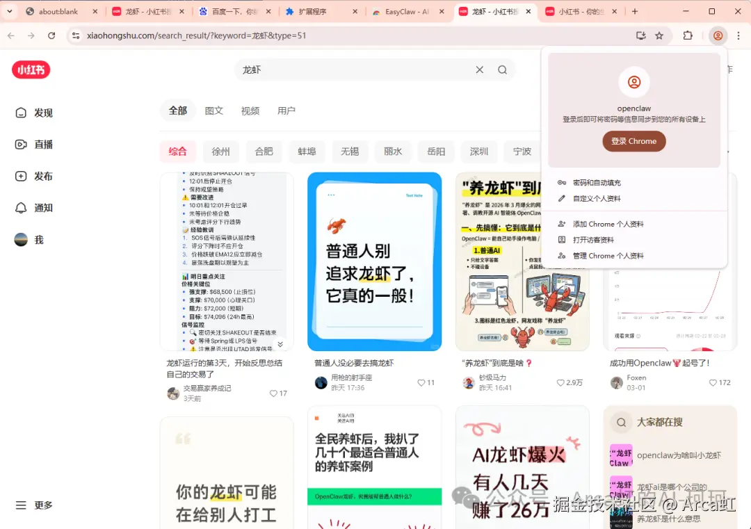751x529 pixels.
Task: Click the Xiaohongshu red logo
Action: (x=31, y=70)
